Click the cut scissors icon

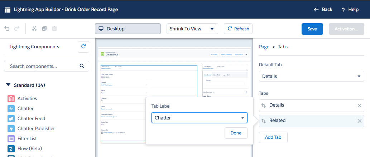click(x=34, y=29)
